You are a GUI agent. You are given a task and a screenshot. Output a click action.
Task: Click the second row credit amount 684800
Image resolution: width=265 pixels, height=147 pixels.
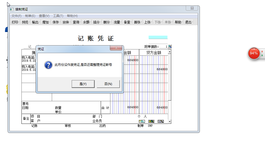point(162,69)
